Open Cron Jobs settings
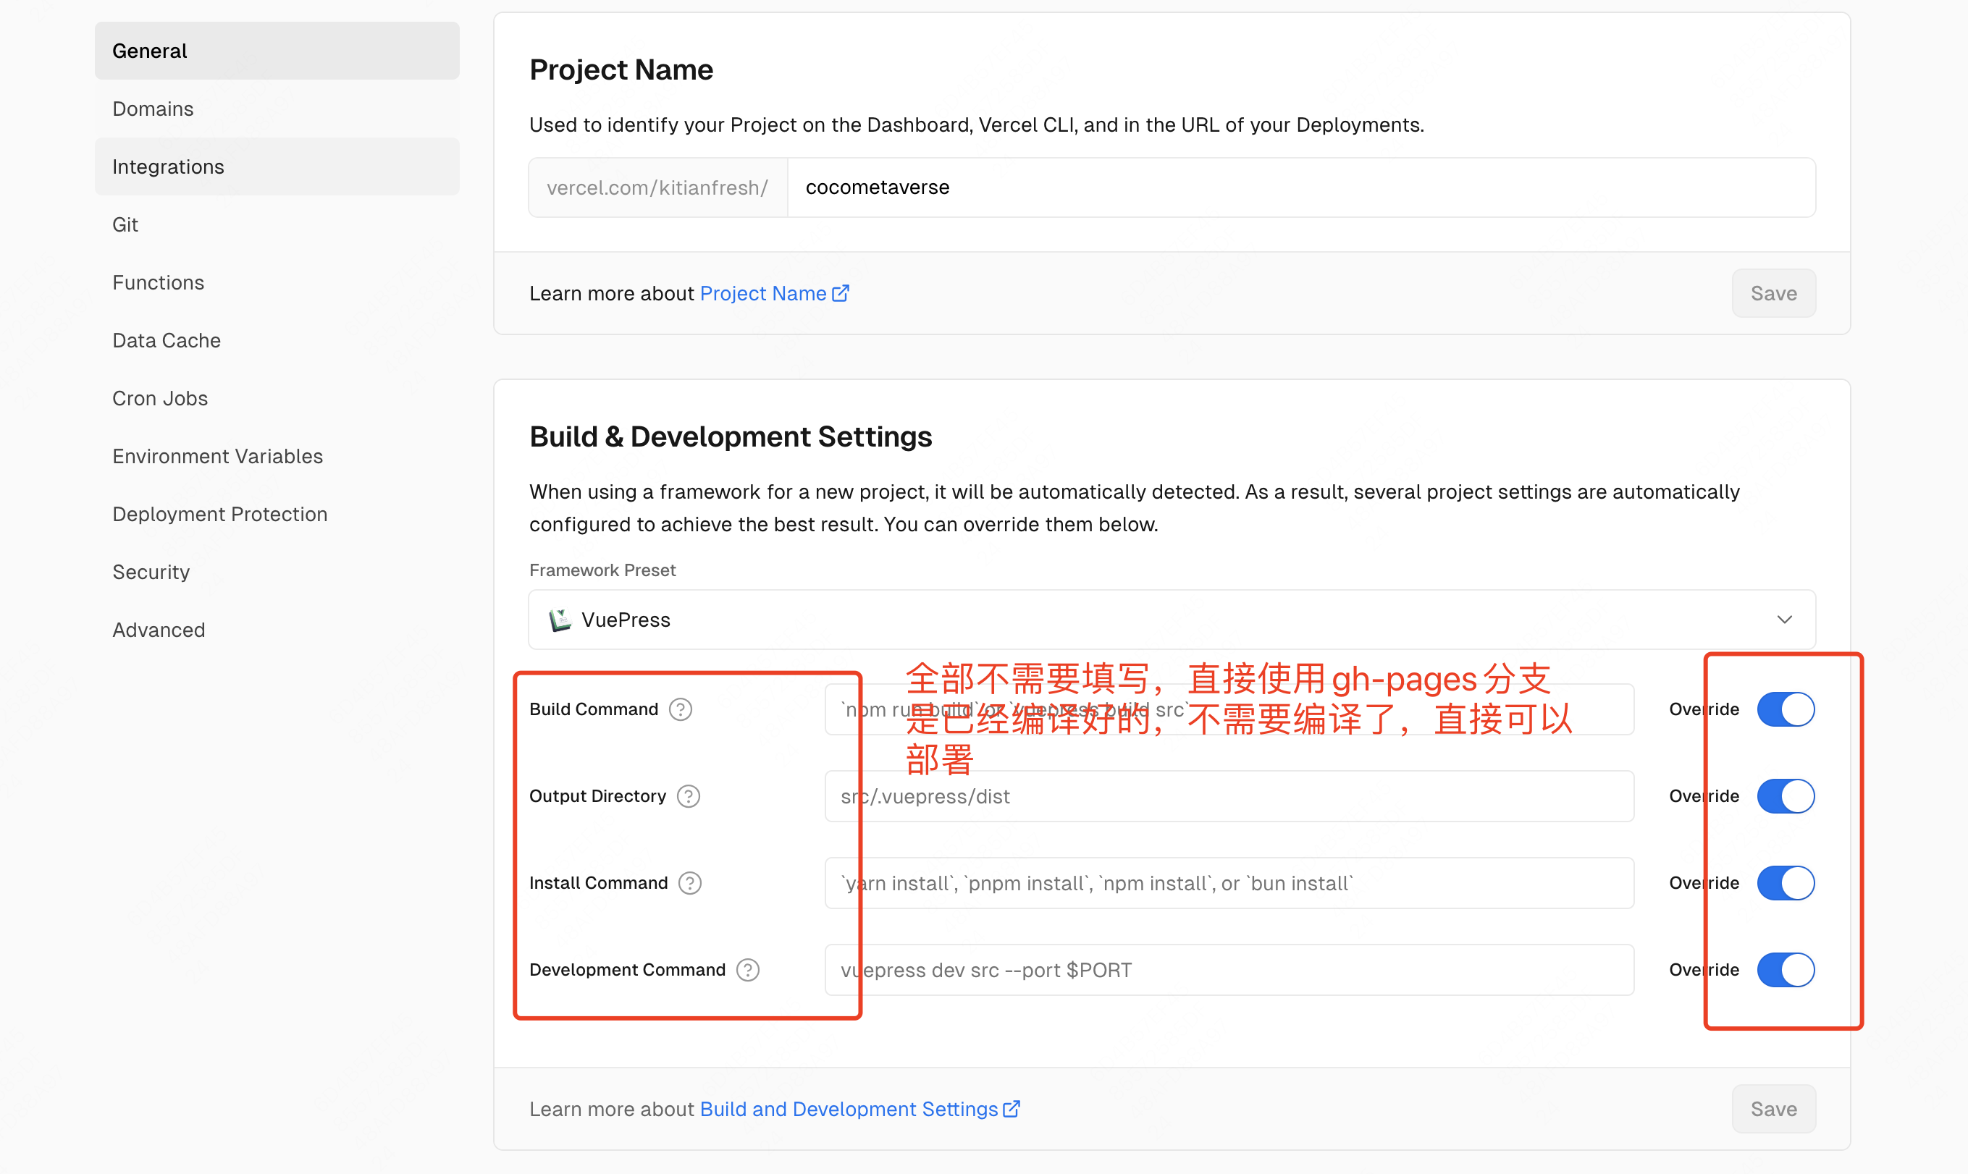 [x=277, y=399]
